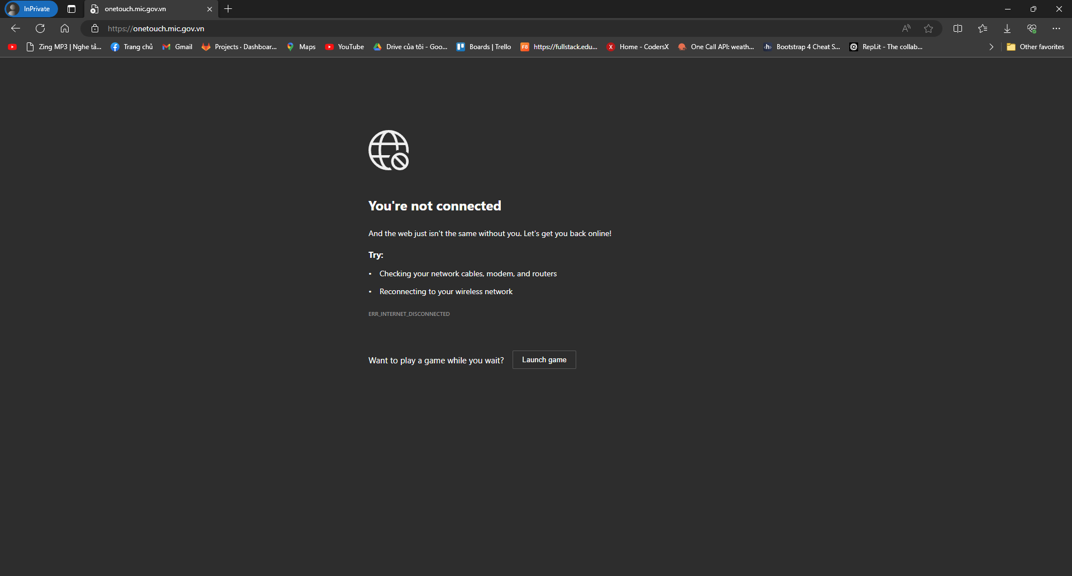Screen dimensions: 1072x576
Task: Open the Gmail bookmark
Action: (x=178, y=47)
